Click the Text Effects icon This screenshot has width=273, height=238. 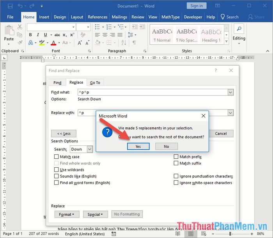31,43
